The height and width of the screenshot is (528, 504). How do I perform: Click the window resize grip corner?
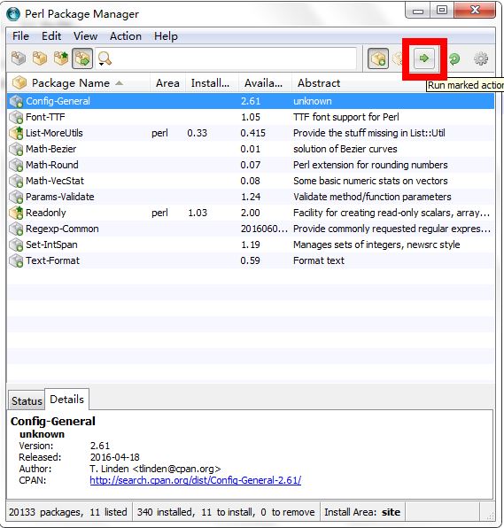[x=489, y=515]
